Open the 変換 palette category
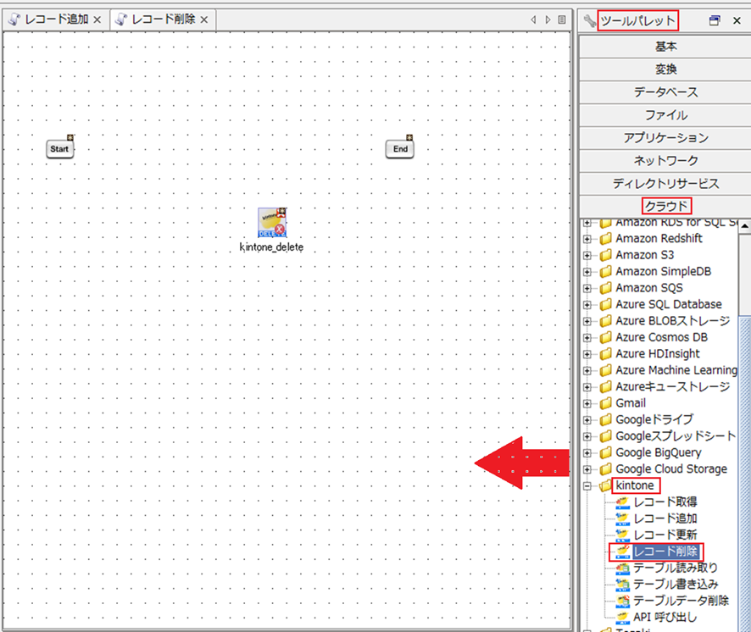Viewport: 751px width, 632px height. coord(665,69)
